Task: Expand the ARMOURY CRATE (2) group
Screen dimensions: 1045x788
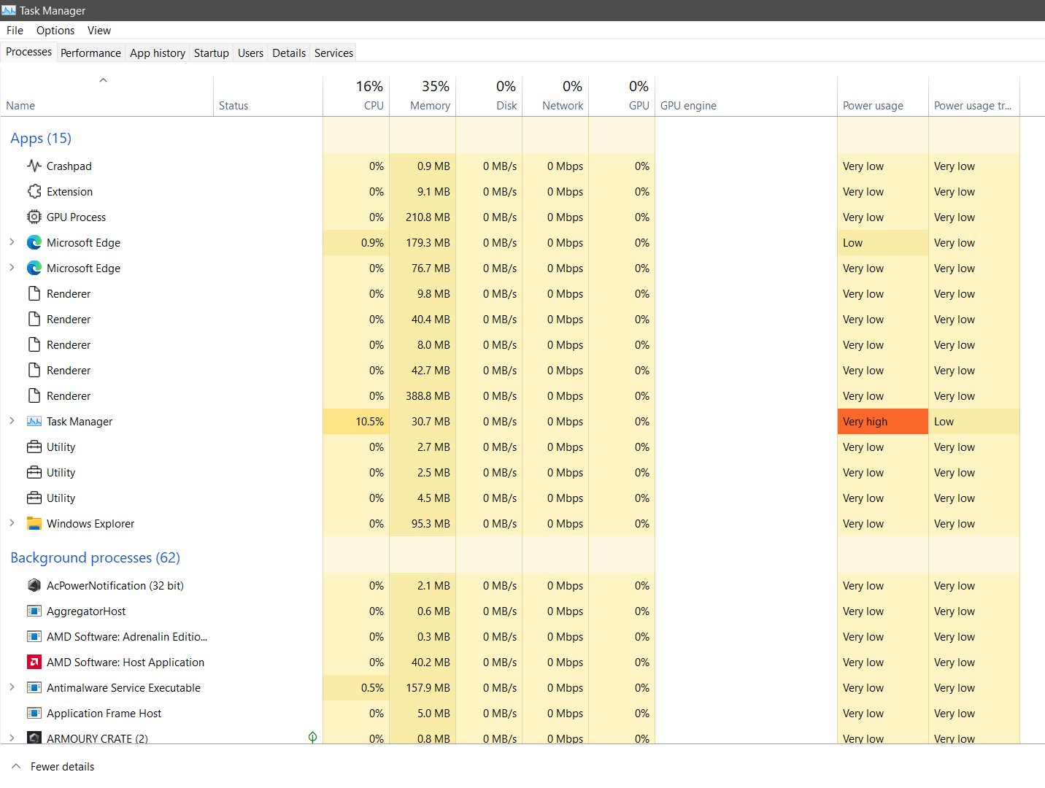Action: (12, 738)
